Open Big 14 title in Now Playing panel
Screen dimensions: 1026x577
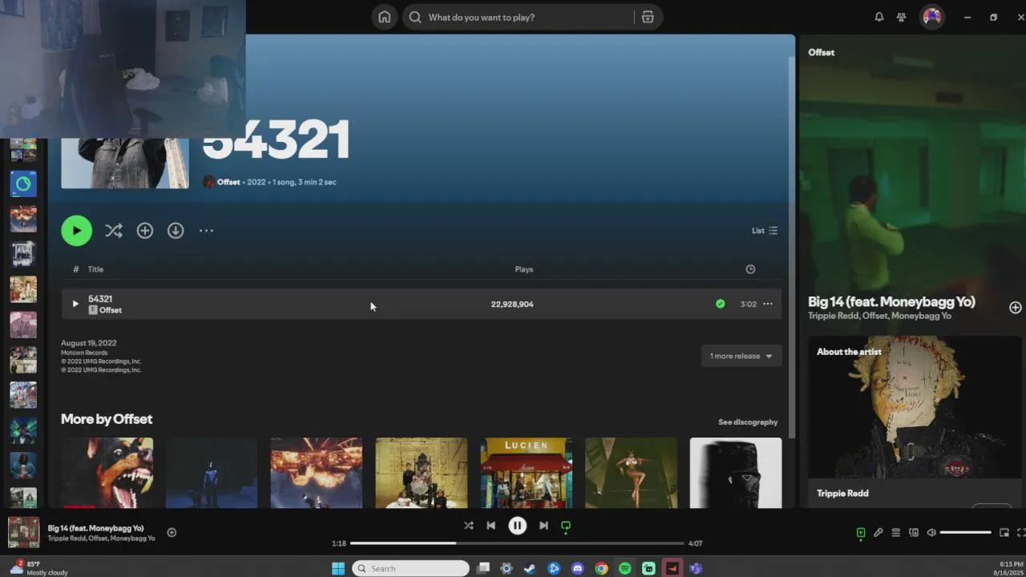891,302
